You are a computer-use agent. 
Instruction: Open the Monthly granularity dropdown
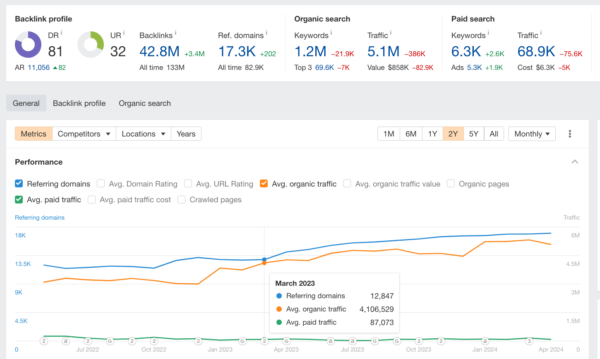(x=532, y=134)
